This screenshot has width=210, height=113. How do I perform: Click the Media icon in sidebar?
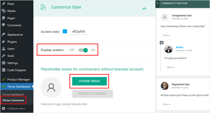pos(4,11)
